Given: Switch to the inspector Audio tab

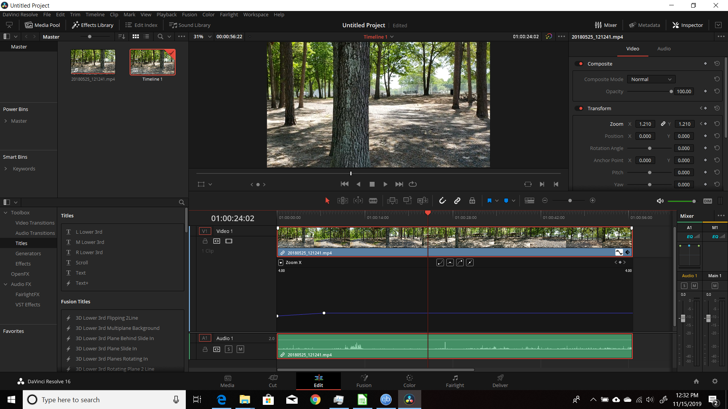Looking at the screenshot, I should coord(664,48).
